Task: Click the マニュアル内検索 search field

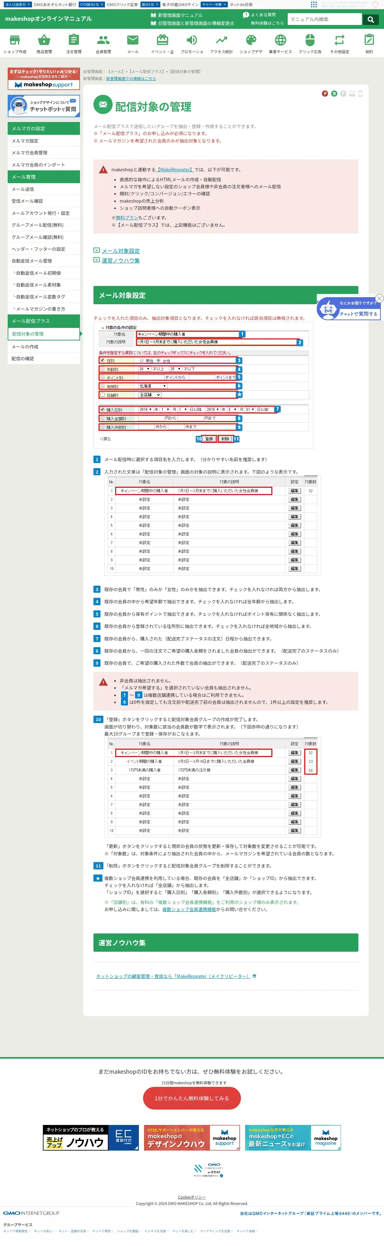Action: pyautogui.click(x=324, y=19)
